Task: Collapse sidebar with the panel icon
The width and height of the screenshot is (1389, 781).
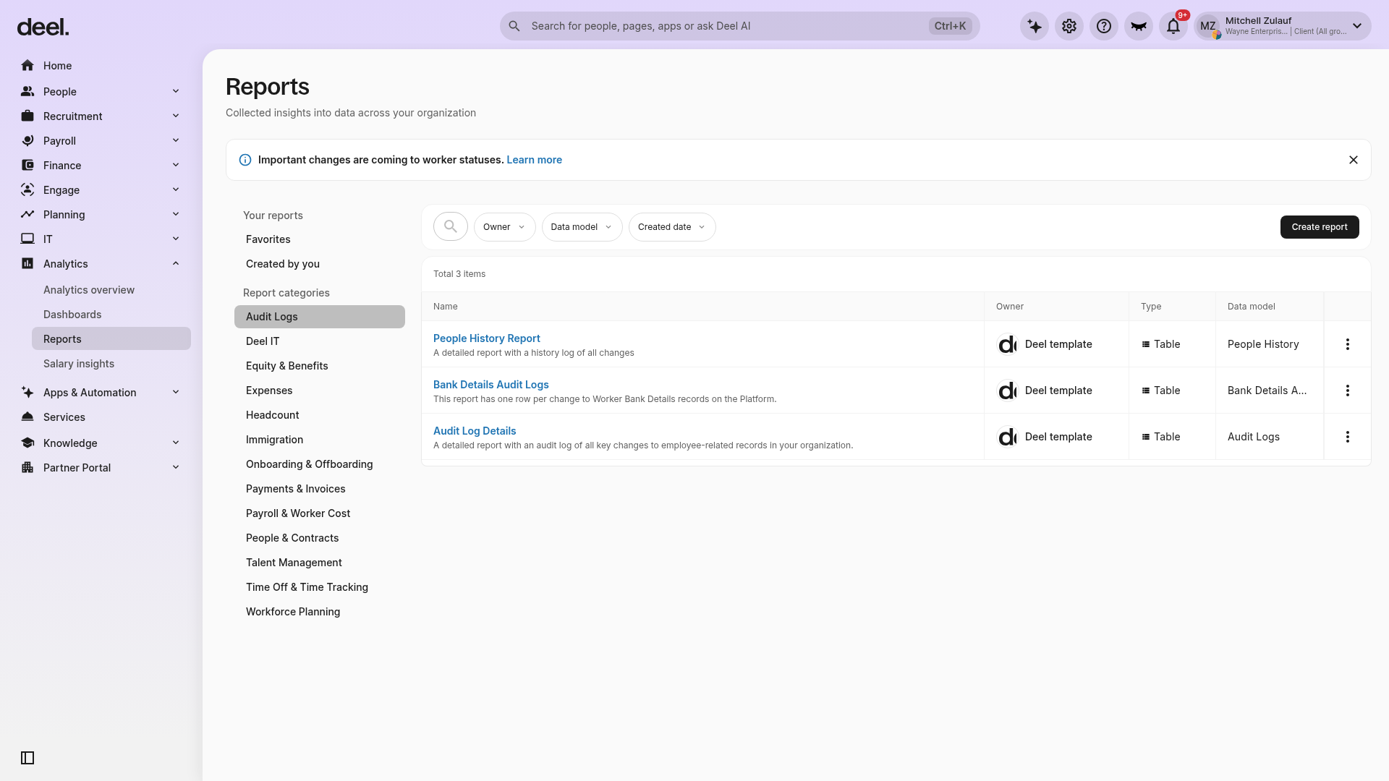Action: [27, 758]
